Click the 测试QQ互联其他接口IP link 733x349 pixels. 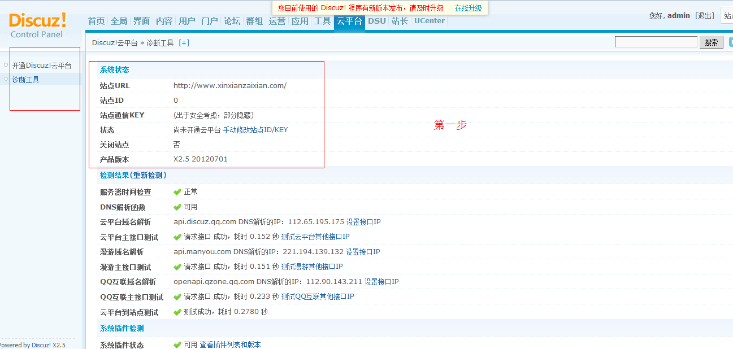318,296
